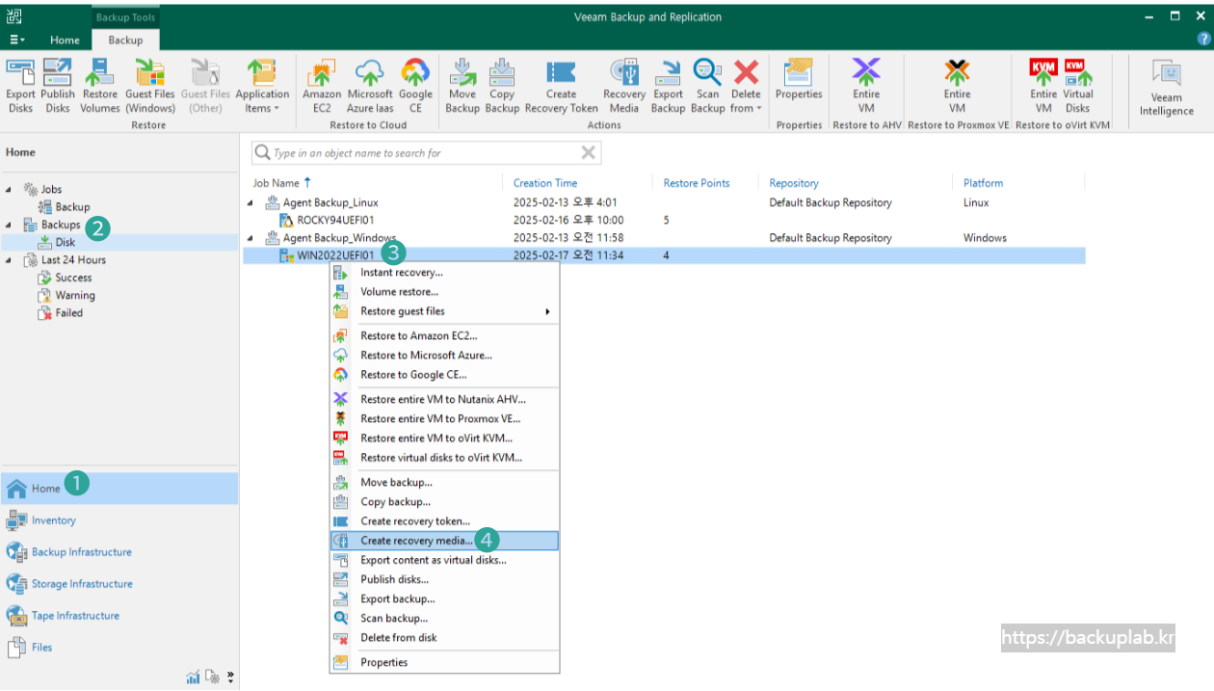Screen dimensions: 1214x691
Task: Open Application Items ribbon dropdown
Action: tap(262, 86)
